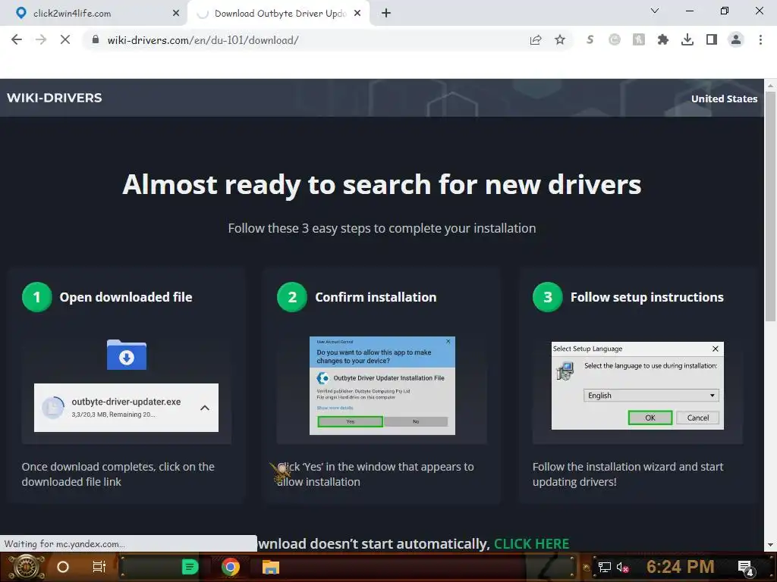Open the profile avatar menu
Screen dimensions: 777x582
(x=736, y=39)
